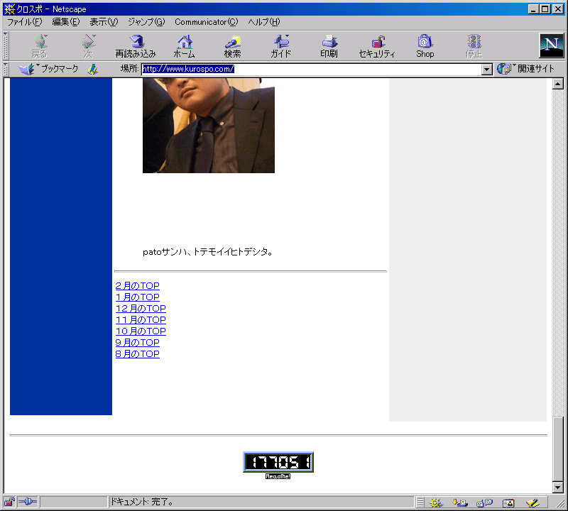Follow the 10月のTOP link
This screenshot has height=511, width=568.
coord(141,331)
